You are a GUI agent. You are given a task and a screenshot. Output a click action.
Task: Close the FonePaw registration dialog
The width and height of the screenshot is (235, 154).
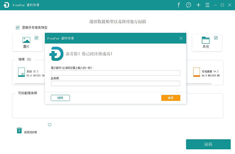pos(181,38)
